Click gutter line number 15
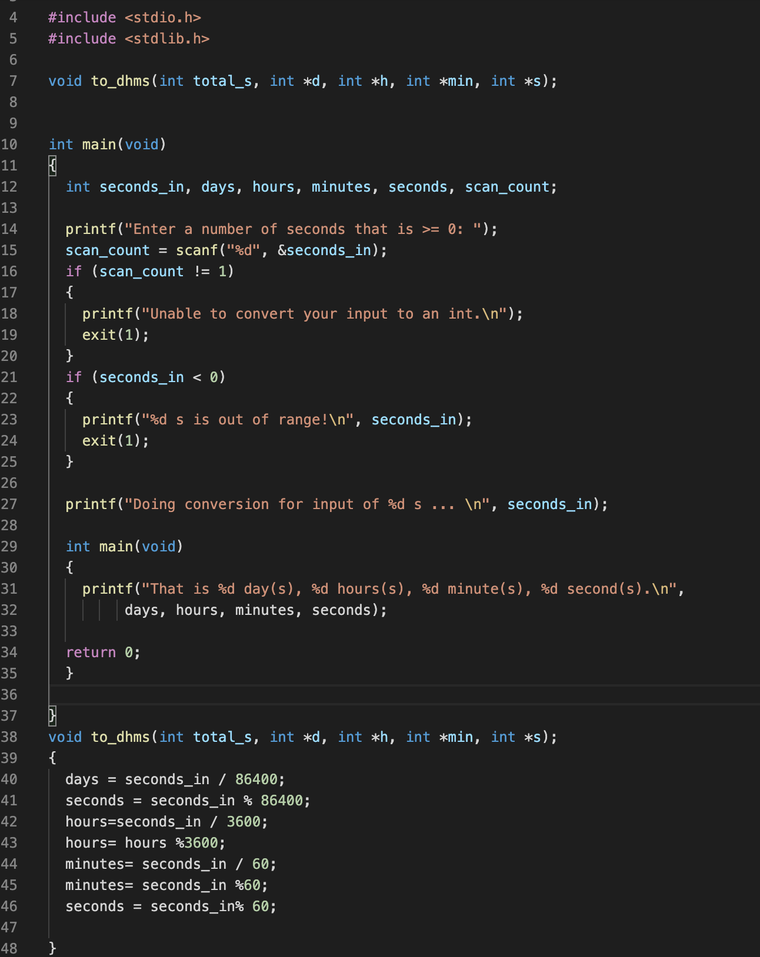Image resolution: width=760 pixels, height=957 pixels. (x=9, y=250)
